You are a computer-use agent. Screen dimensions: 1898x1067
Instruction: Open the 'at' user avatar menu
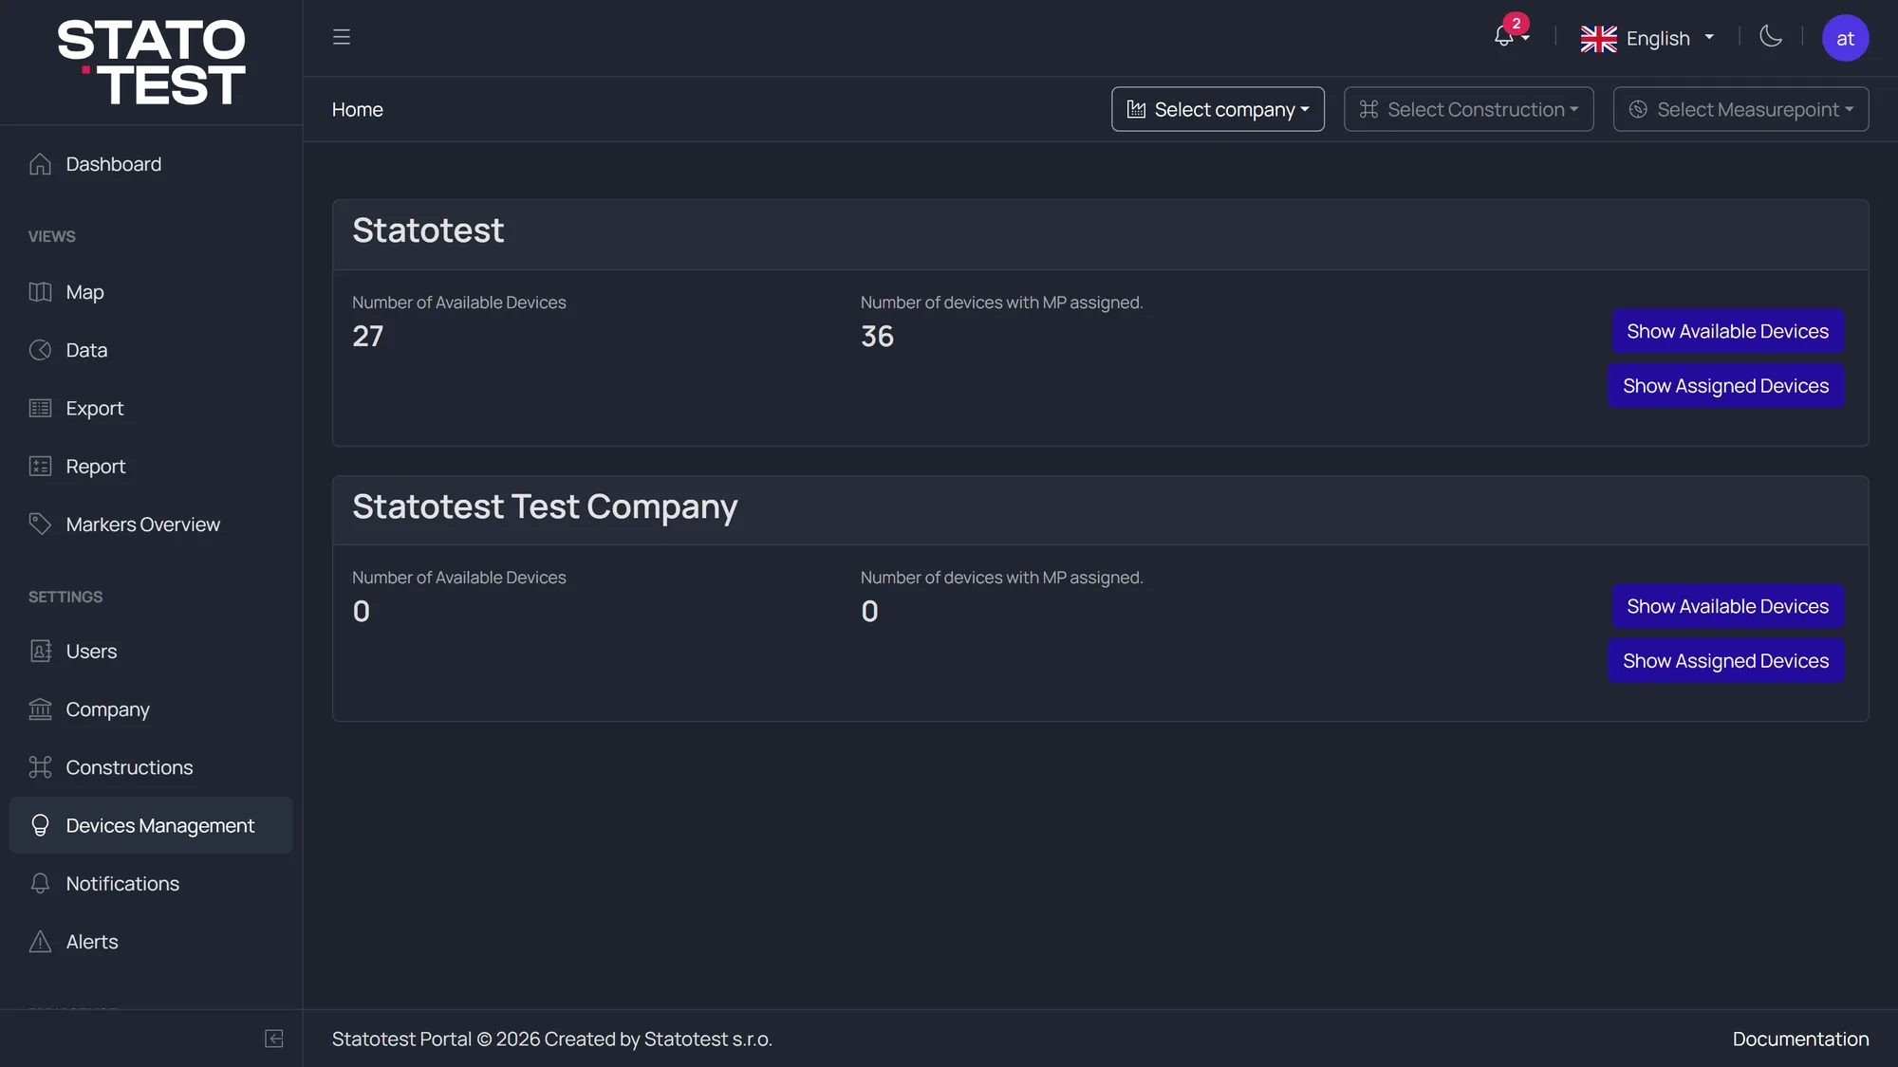click(1845, 38)
